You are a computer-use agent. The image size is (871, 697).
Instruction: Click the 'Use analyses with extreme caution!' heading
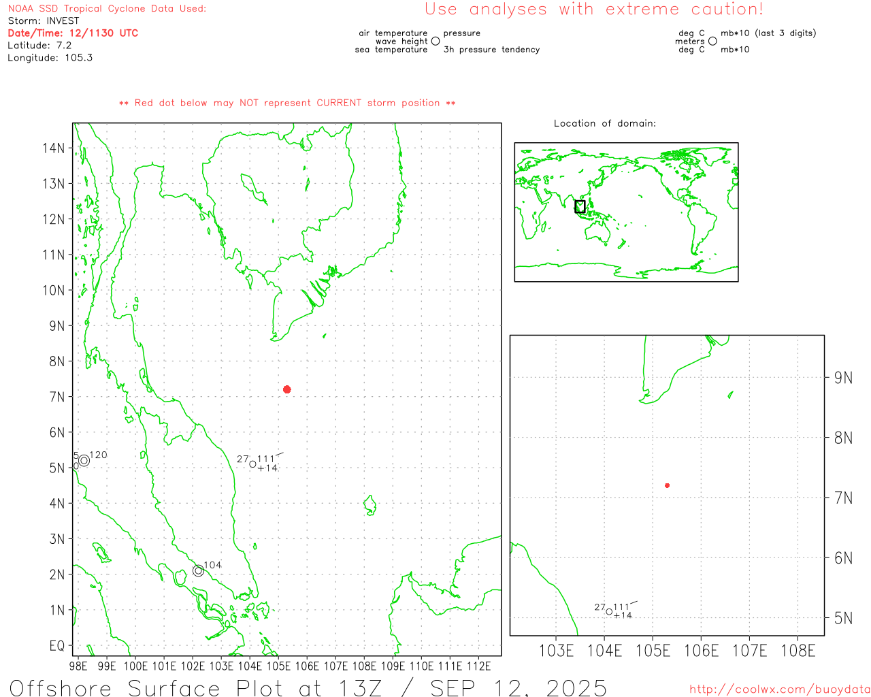point(594,9)
